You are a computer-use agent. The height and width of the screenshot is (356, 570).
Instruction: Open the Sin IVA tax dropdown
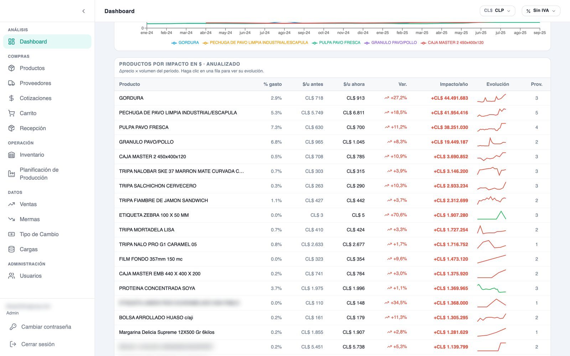click(541, 11)
